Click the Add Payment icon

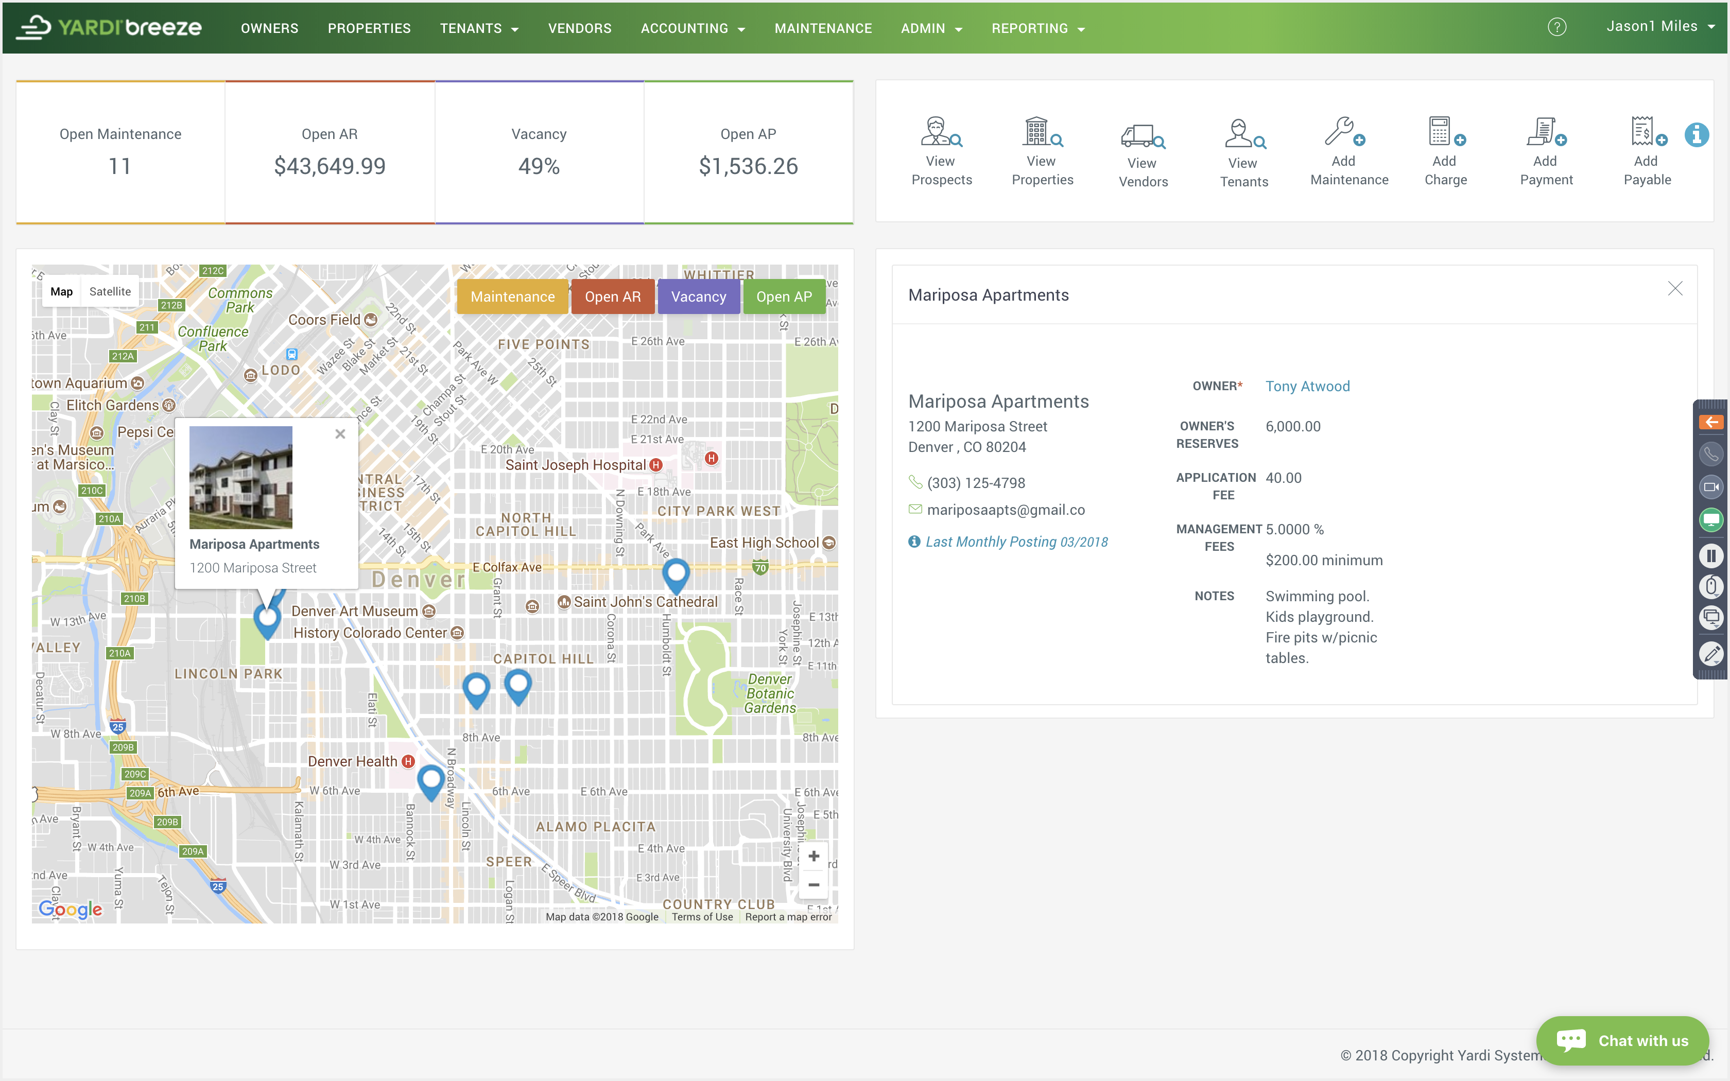point(1546,132)
